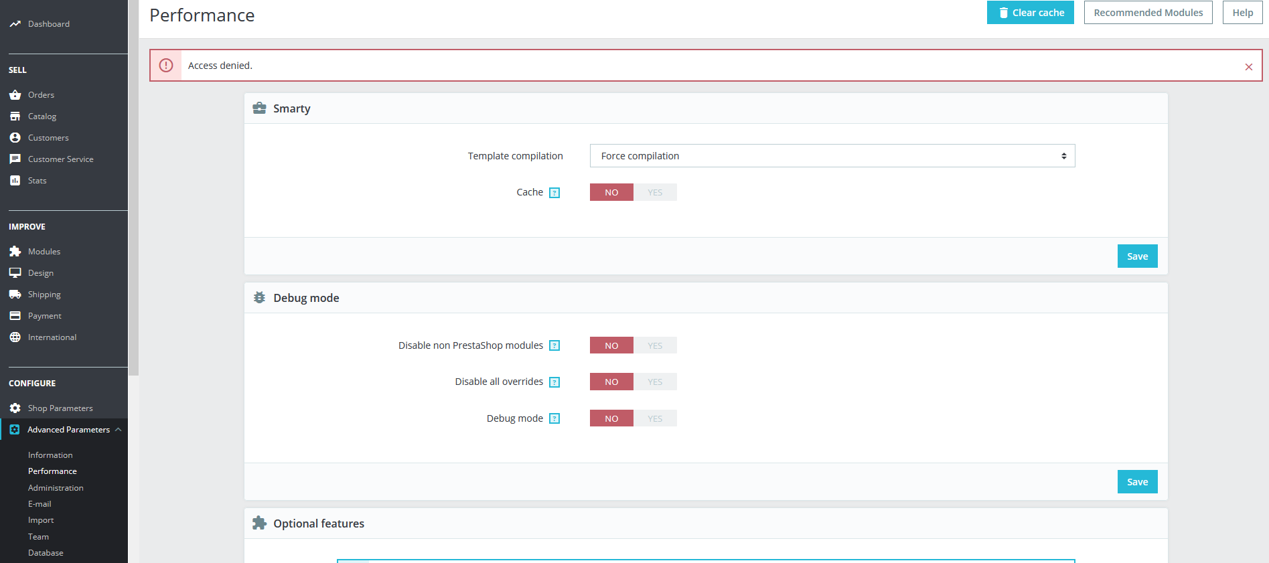Open the E-mail submenu item
Viewport: 1269px width, 563px height.
(40, 504)
